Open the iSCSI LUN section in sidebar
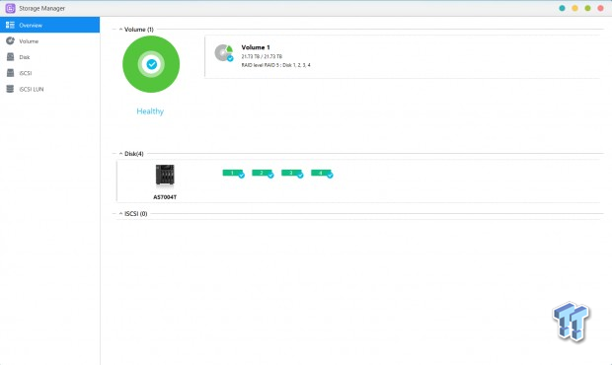Image resolution: width=612 pixels, height=365 pixels. (x=49, y=89)
